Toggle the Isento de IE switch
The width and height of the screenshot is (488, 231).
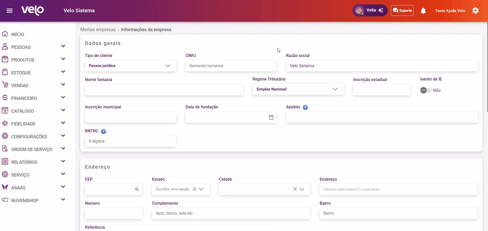(425, 90)
